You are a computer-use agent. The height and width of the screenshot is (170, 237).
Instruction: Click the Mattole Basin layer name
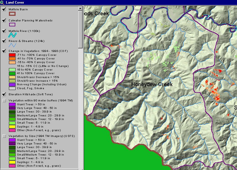(18, 9)
